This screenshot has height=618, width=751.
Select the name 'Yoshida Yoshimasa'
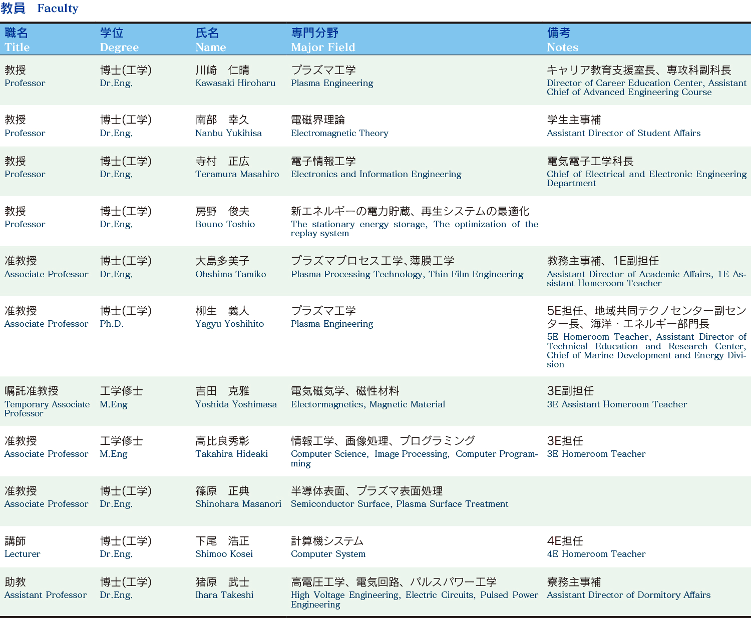click(236, 404)
